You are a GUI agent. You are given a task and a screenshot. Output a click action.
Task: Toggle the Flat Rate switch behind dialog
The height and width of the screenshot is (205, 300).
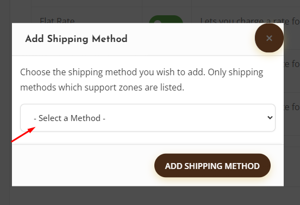(166, 19)
